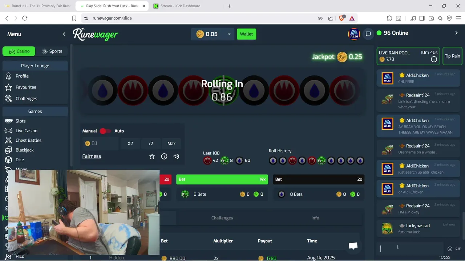Open the Wallet button

point(246,34)
